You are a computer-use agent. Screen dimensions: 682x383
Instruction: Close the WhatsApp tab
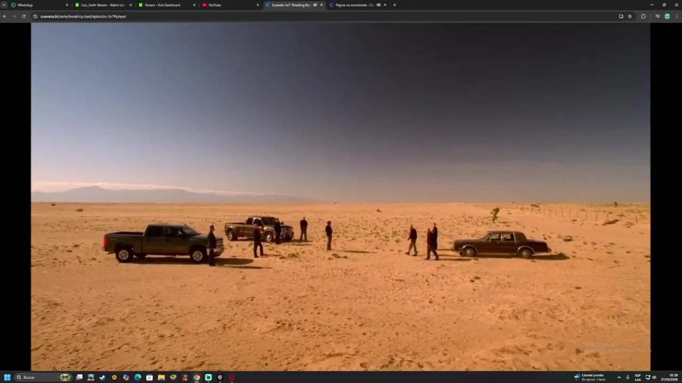click(x=67, y=5)
